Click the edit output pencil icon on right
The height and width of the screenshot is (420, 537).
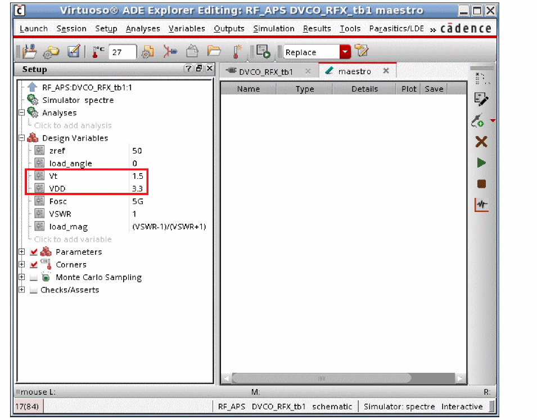point(481,99)
